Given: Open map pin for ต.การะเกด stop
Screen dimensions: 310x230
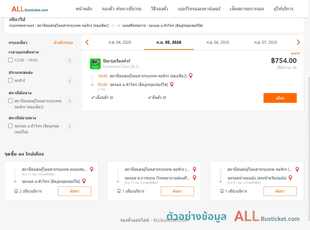Looking at the screenshot, I should click(x=195, y=178).
